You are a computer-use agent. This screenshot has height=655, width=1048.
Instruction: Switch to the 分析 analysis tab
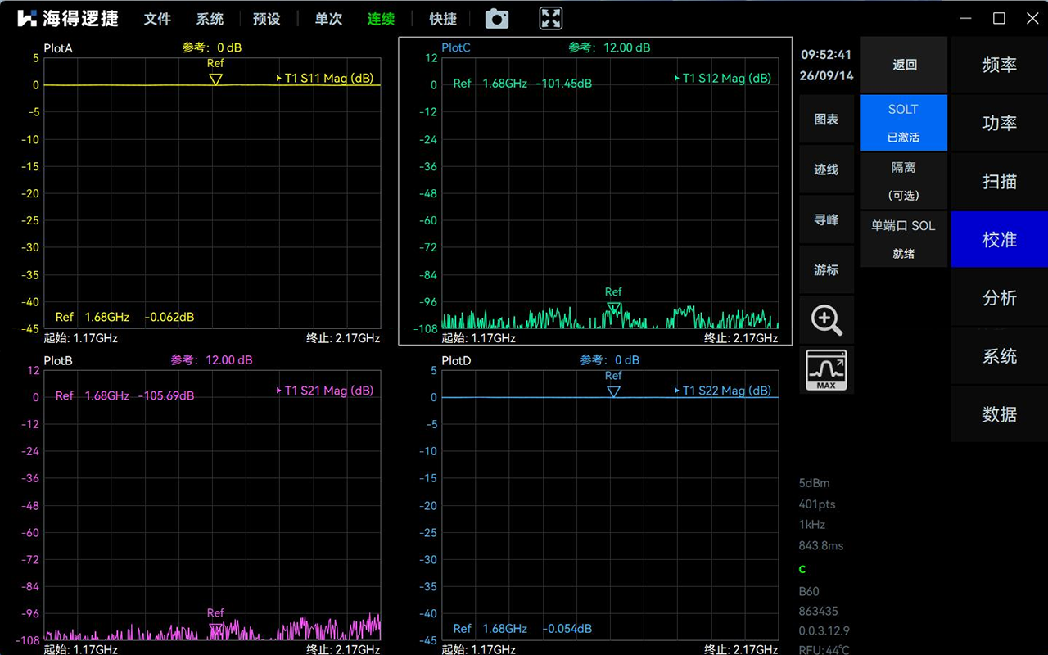click(999, 297)
